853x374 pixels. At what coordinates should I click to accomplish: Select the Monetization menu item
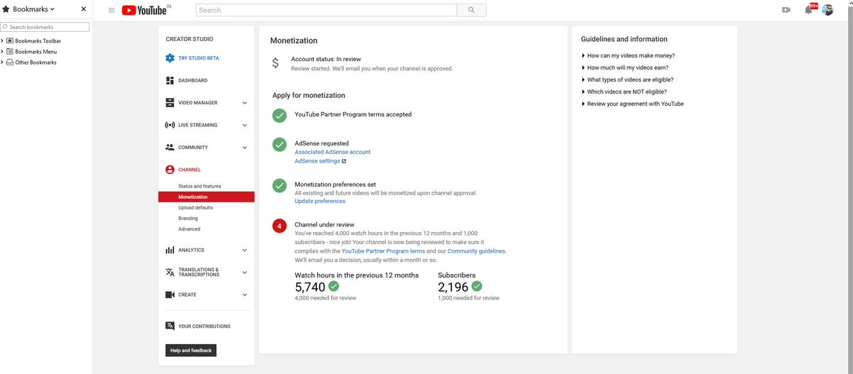tap(206, 197)
